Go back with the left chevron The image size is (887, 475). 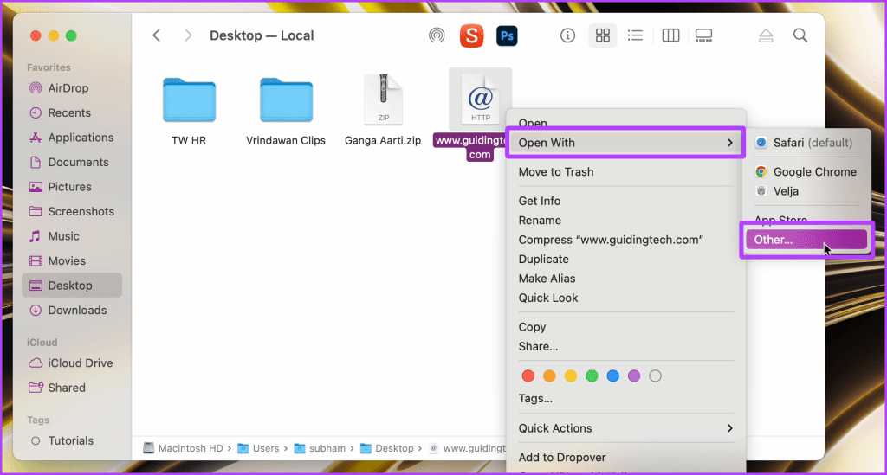tap(157, 35)
